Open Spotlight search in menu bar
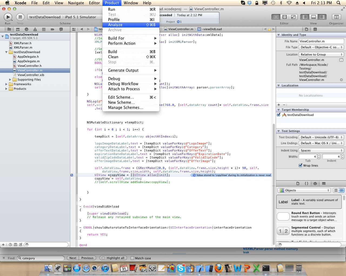The height and width of the screenshot is (276, 346). [338, 3]
